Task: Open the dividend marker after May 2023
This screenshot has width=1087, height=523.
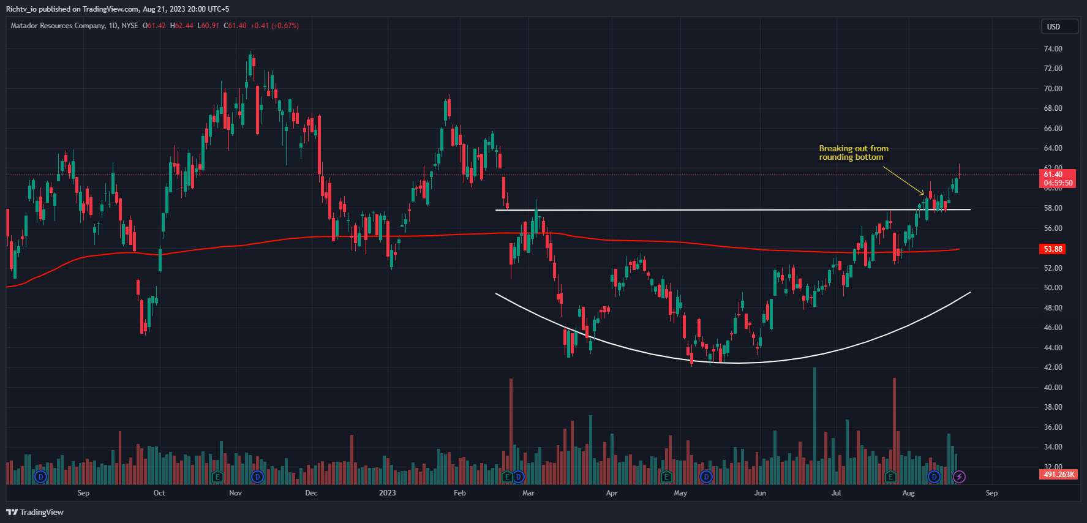Action: pyautogui.click(x=706, y=476)
